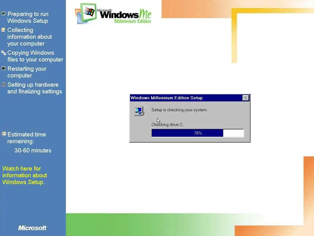
Task: Select the 'Restarting your computer' text
Action: click(x=27, y=72)
